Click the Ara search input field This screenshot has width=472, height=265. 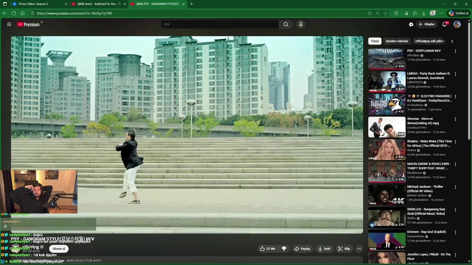[220, 24]
